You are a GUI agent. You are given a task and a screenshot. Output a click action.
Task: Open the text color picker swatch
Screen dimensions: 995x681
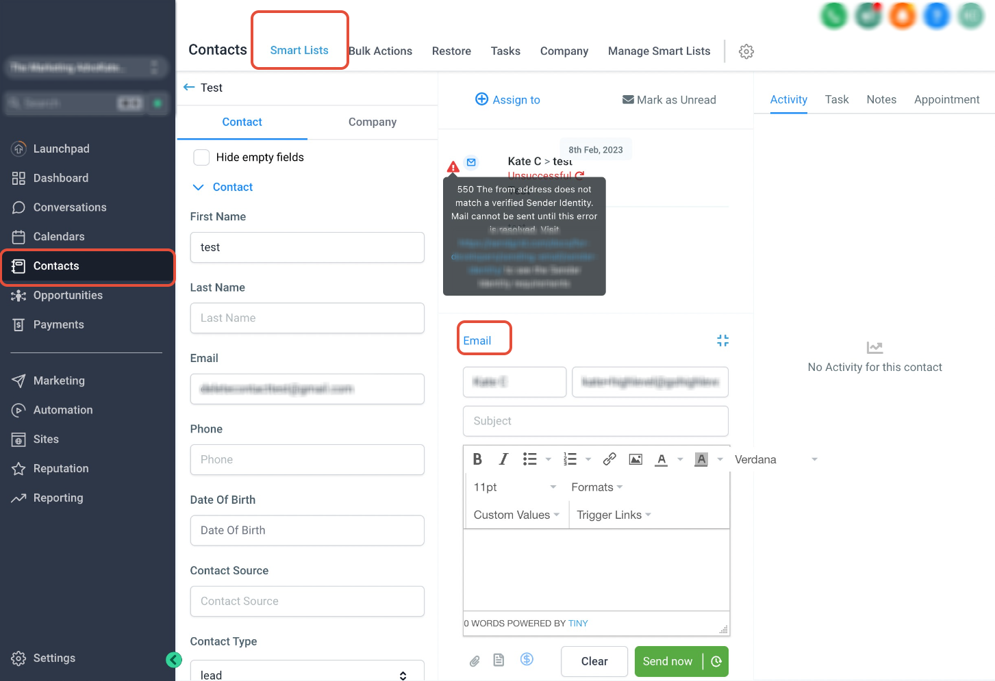(x=661, y=459)
